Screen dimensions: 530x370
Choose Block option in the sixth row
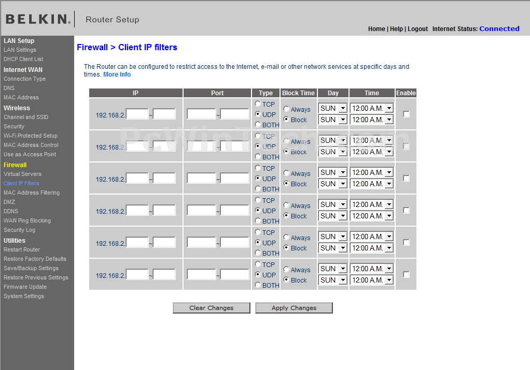pyautogui.click(x=286, y=279)
